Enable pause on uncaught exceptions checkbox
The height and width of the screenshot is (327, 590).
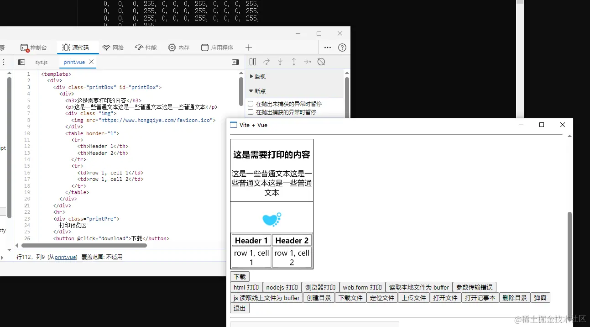click(251, 104)
